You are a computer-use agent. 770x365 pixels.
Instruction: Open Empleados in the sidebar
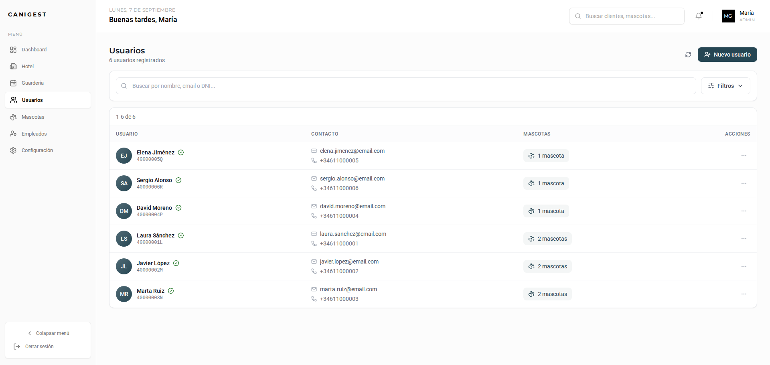click(x=48, y=134)
